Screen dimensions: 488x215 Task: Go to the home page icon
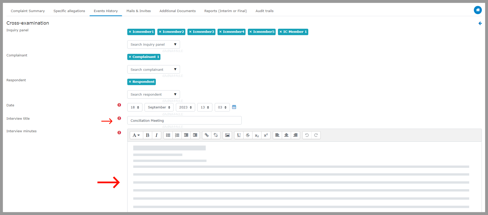[x=478, y=10]
